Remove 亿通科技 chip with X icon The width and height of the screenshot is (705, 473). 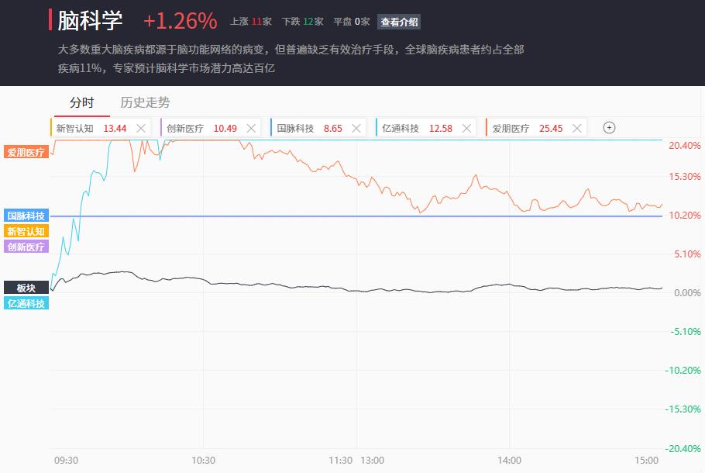[466, 128]
